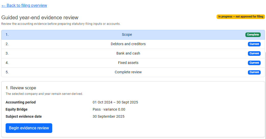The height and width of the screenshot is (139, 266).
Task: Click the Current badge for Bank and cash
Action: (254, 53)
